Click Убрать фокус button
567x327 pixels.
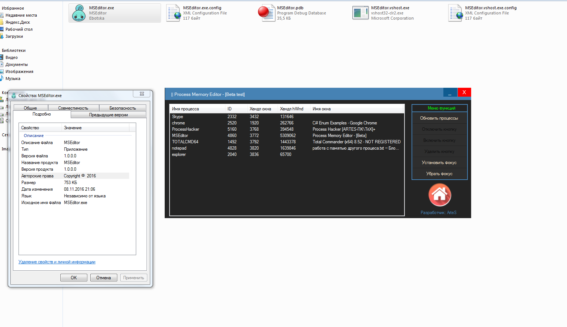point(439,174)
